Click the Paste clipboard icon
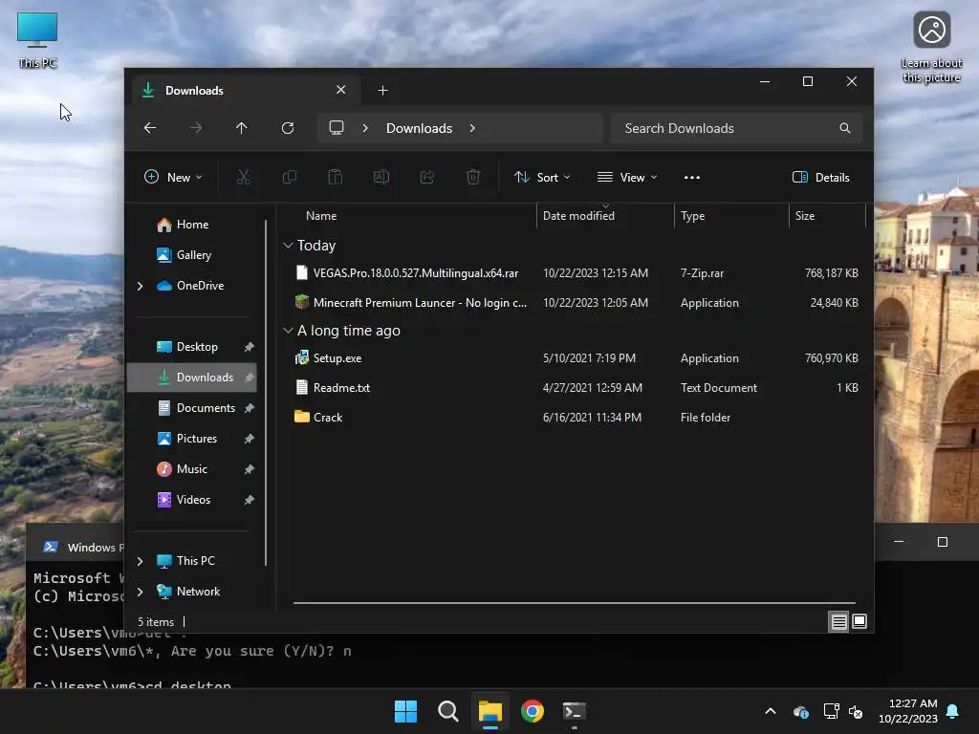 [x=336, y=177]
